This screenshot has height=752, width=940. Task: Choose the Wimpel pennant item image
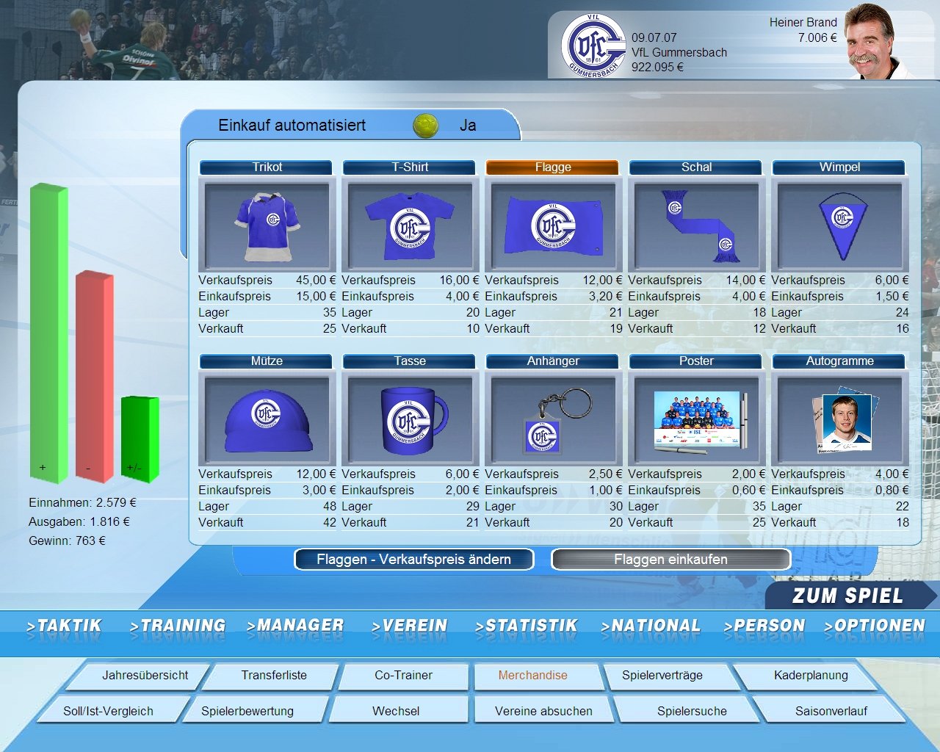tap(839, 225)
